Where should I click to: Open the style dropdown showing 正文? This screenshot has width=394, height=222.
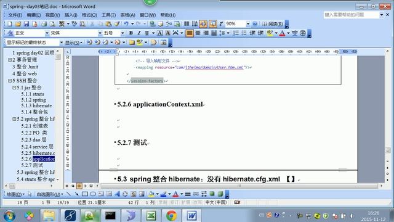tap(47, 33)
